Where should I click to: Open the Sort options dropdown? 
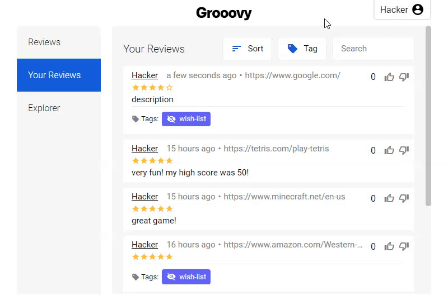click(247, 49)
